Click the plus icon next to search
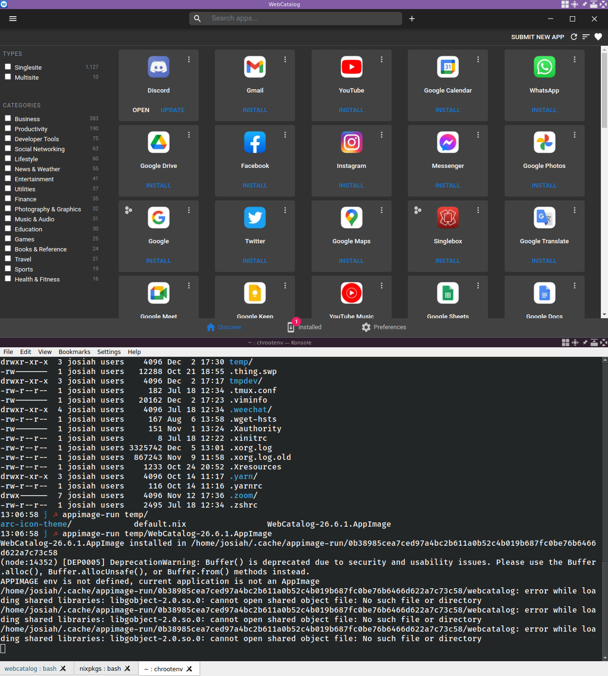The height and width of the screenshot is (676, 608). point(412,19)
